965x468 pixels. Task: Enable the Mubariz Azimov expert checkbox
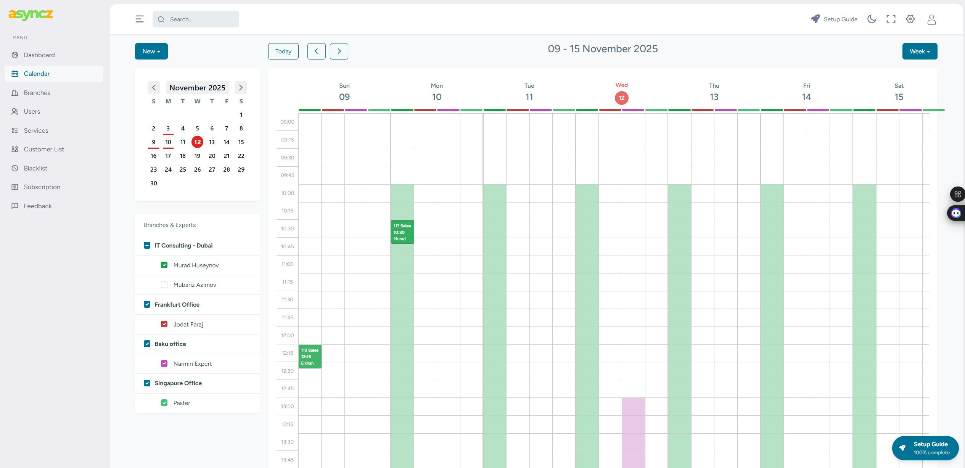[164, 285]
